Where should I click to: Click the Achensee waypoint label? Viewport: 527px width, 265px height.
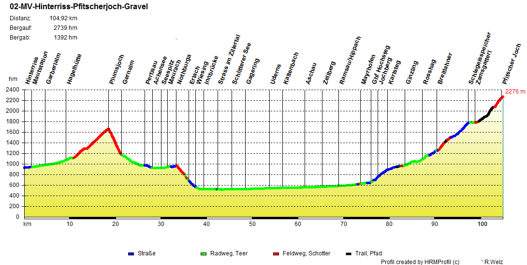pyautogui.click(x=160, y=71)
